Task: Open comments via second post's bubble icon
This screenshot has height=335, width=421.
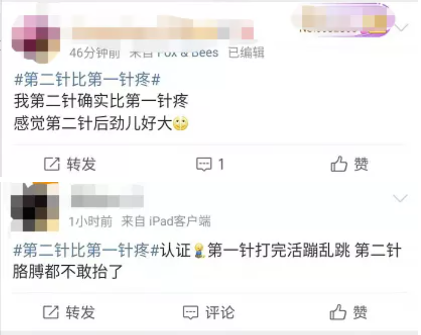Action: pyautogui.click(x=191, y=312)
